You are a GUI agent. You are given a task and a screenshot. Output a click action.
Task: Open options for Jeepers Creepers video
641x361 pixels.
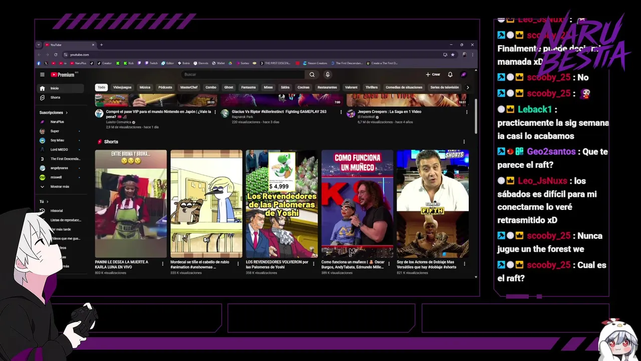467,112
